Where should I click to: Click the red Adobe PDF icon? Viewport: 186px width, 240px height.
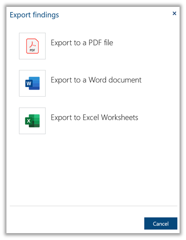tap(33, 46)
